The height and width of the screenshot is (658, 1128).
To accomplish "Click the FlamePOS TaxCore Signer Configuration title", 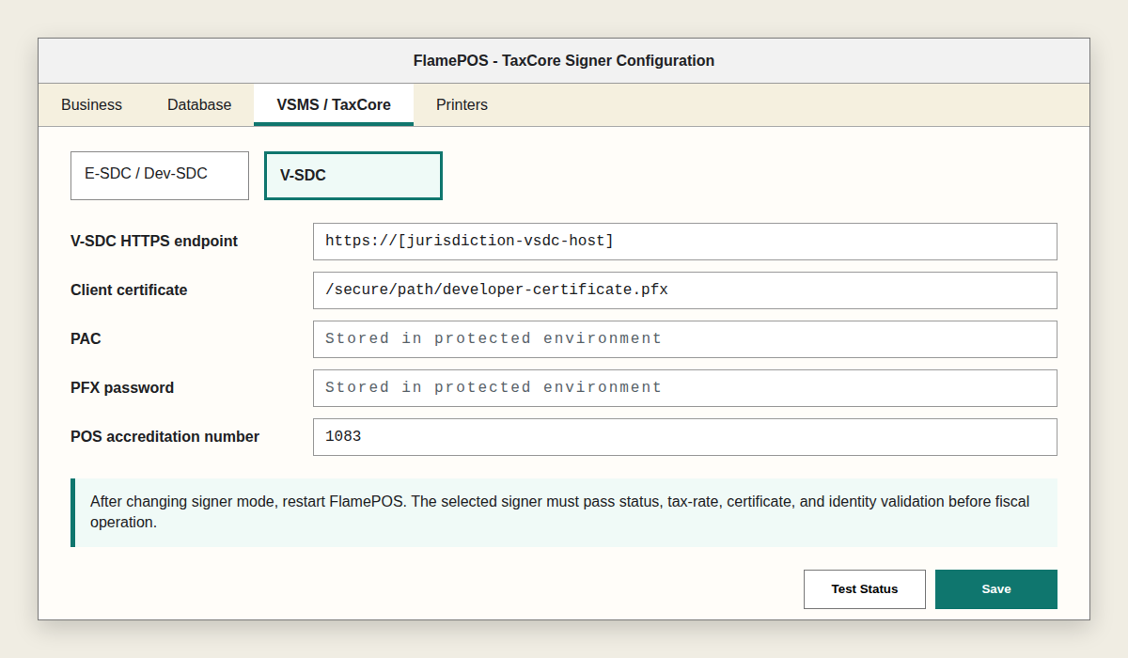I will [564, 61].
